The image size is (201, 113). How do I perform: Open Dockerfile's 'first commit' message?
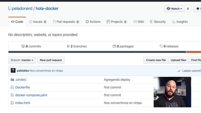tap(112, 87)
